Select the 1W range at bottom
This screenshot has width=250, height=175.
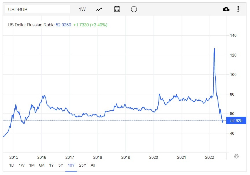pyautogui.click(x=22, y=165)
